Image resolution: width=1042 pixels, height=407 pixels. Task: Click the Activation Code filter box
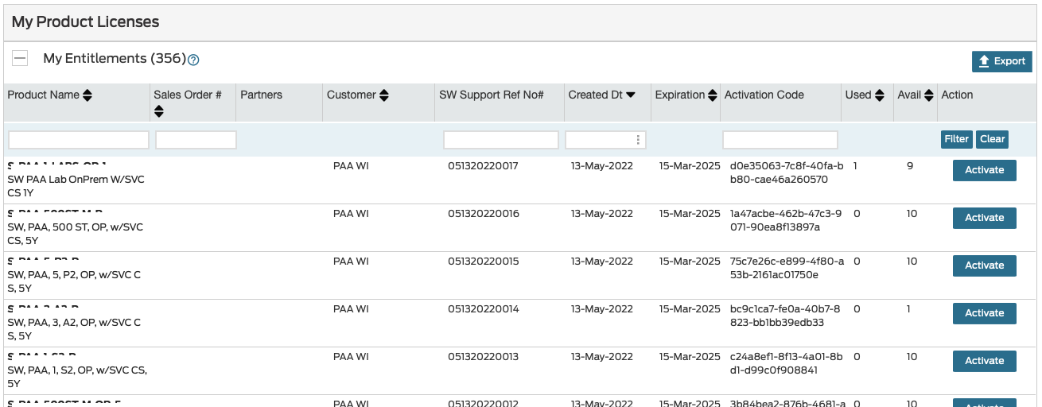(780, 140)
